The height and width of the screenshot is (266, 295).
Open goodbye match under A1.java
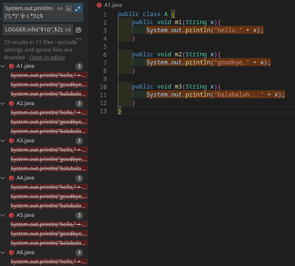(x=49, y=85)
